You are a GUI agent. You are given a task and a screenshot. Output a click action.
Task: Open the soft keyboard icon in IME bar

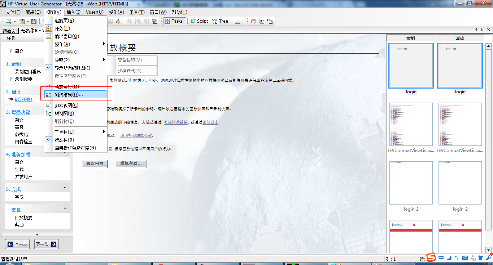click(465, 258)
